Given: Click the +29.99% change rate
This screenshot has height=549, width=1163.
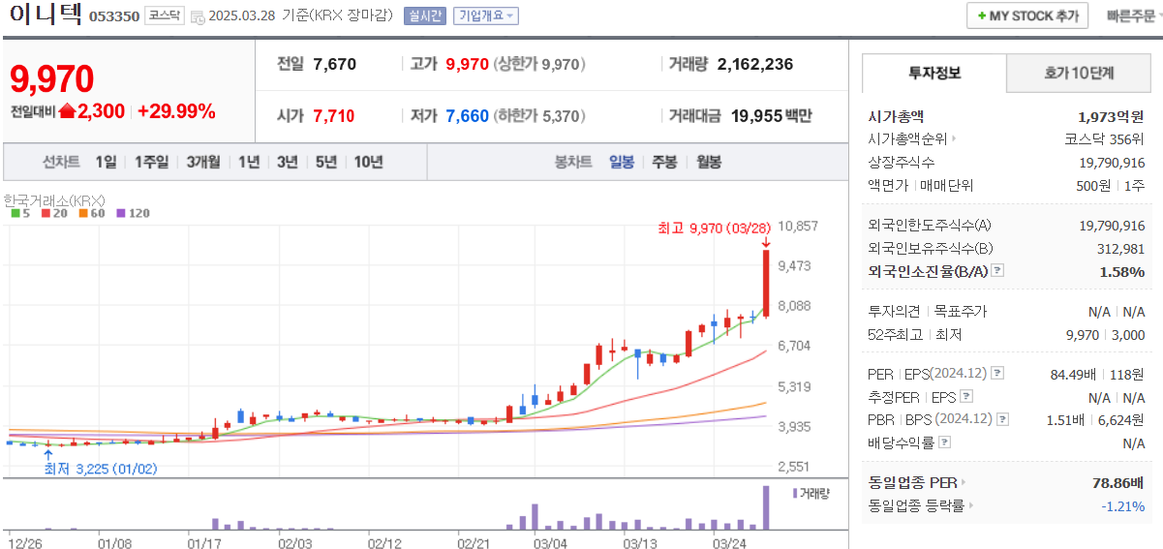Looking at the screenshot, I should point(176,111).
